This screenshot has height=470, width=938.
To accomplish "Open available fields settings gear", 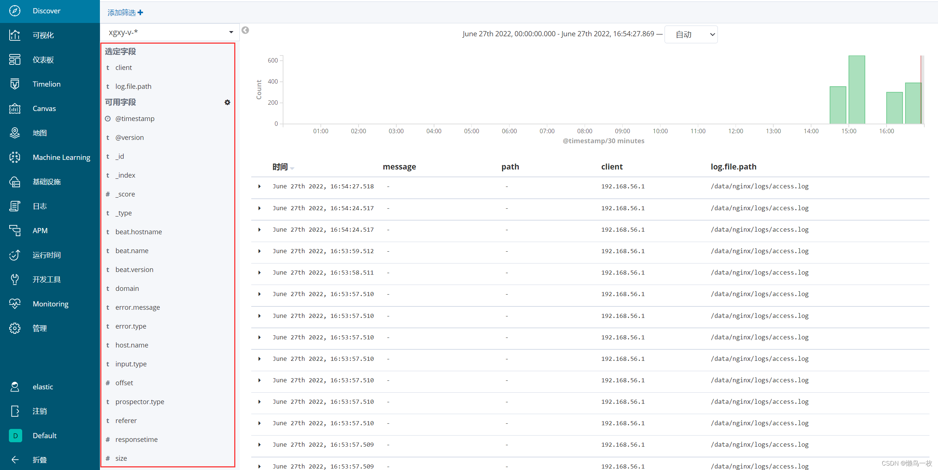I will coord(227,103).
